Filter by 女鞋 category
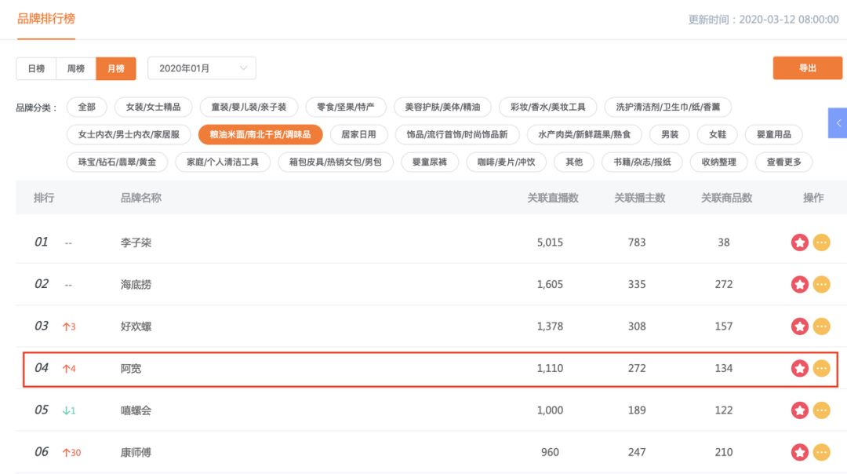Image resolution: width=847 pixels, height=474 pixels. click(718, 134)
